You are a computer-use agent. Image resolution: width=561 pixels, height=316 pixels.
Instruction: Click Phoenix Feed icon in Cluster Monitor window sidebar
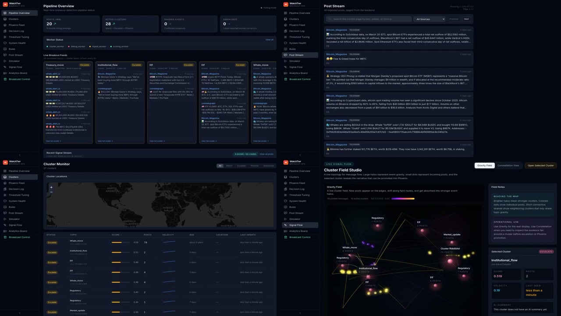point(5,183)
